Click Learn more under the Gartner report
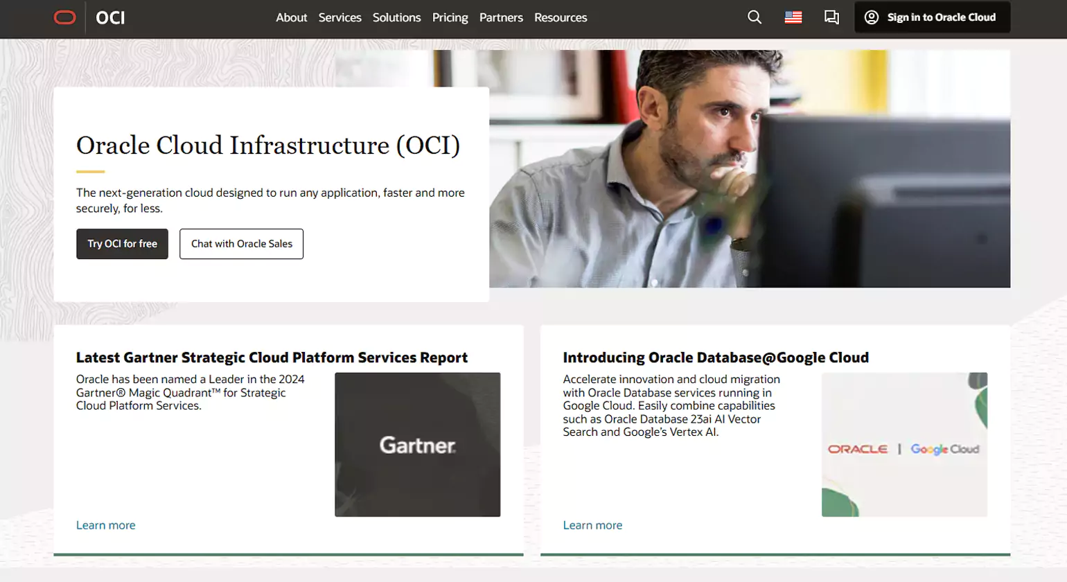The width and height of the screenshot is (1067, 582). [105, 525]
